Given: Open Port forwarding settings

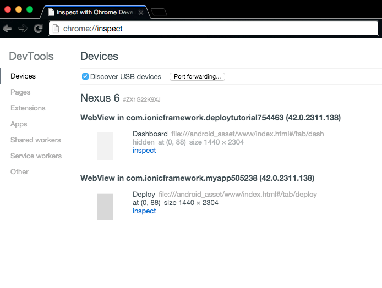Looking at the screenshot, I should (197, 76).
